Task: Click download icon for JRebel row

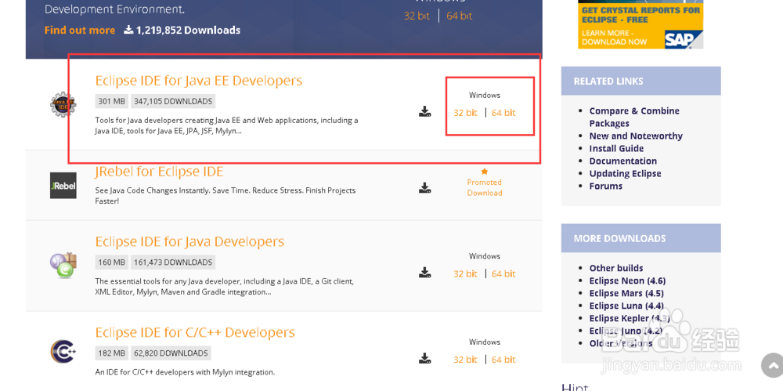Action: (424, 187)
